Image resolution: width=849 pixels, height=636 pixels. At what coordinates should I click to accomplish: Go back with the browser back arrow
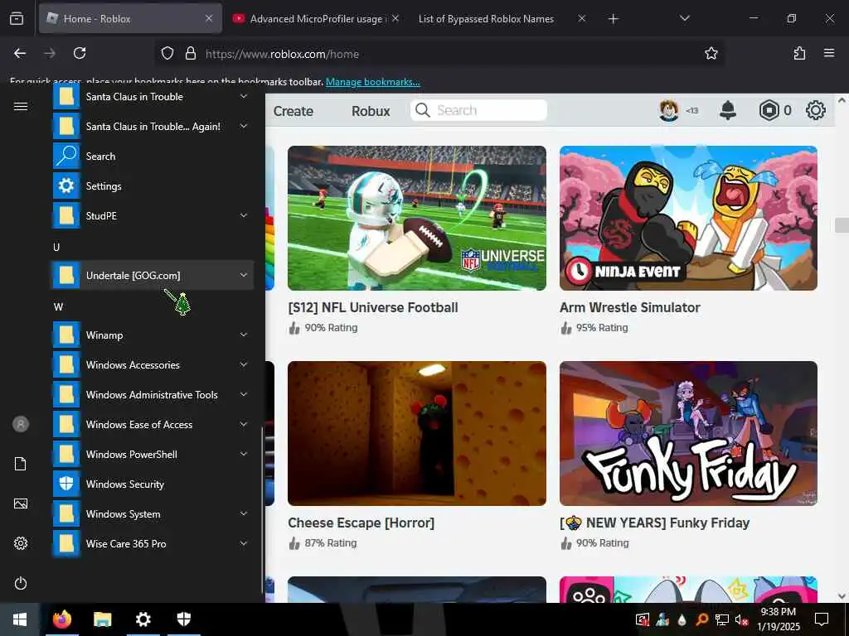(x=20, y=53)
